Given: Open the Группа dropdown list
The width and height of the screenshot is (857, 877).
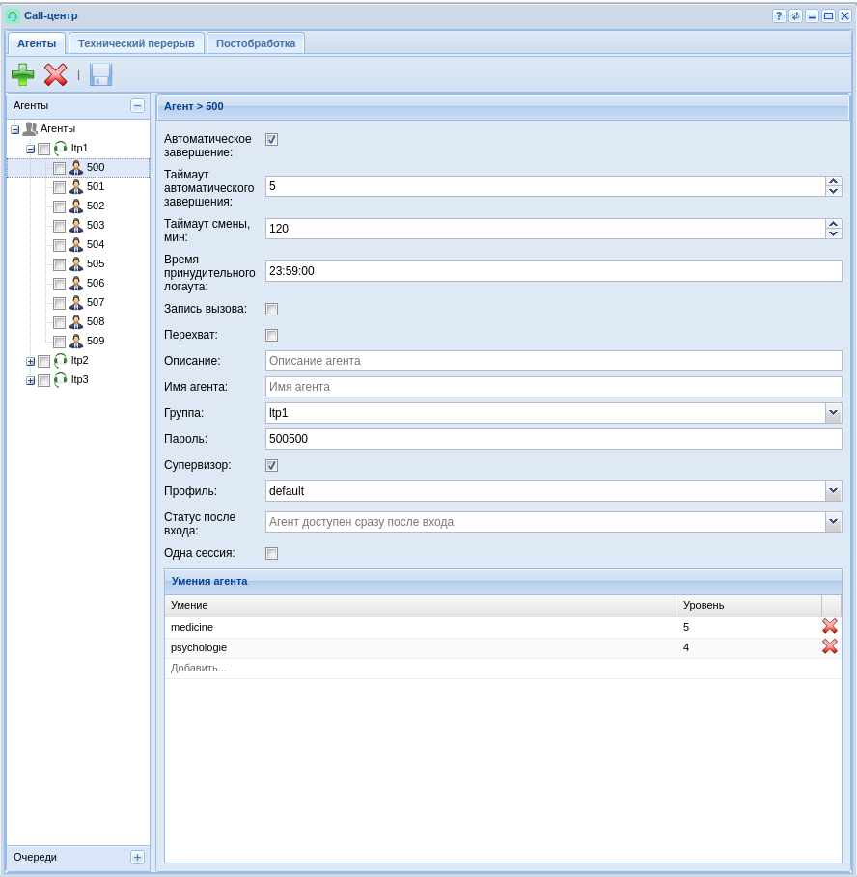Looking at the screenshot, I should coord(833,413).
